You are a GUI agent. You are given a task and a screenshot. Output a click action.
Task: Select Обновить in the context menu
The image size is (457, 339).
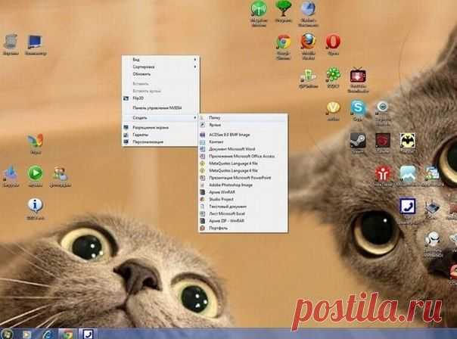click(x=141, y=74)
